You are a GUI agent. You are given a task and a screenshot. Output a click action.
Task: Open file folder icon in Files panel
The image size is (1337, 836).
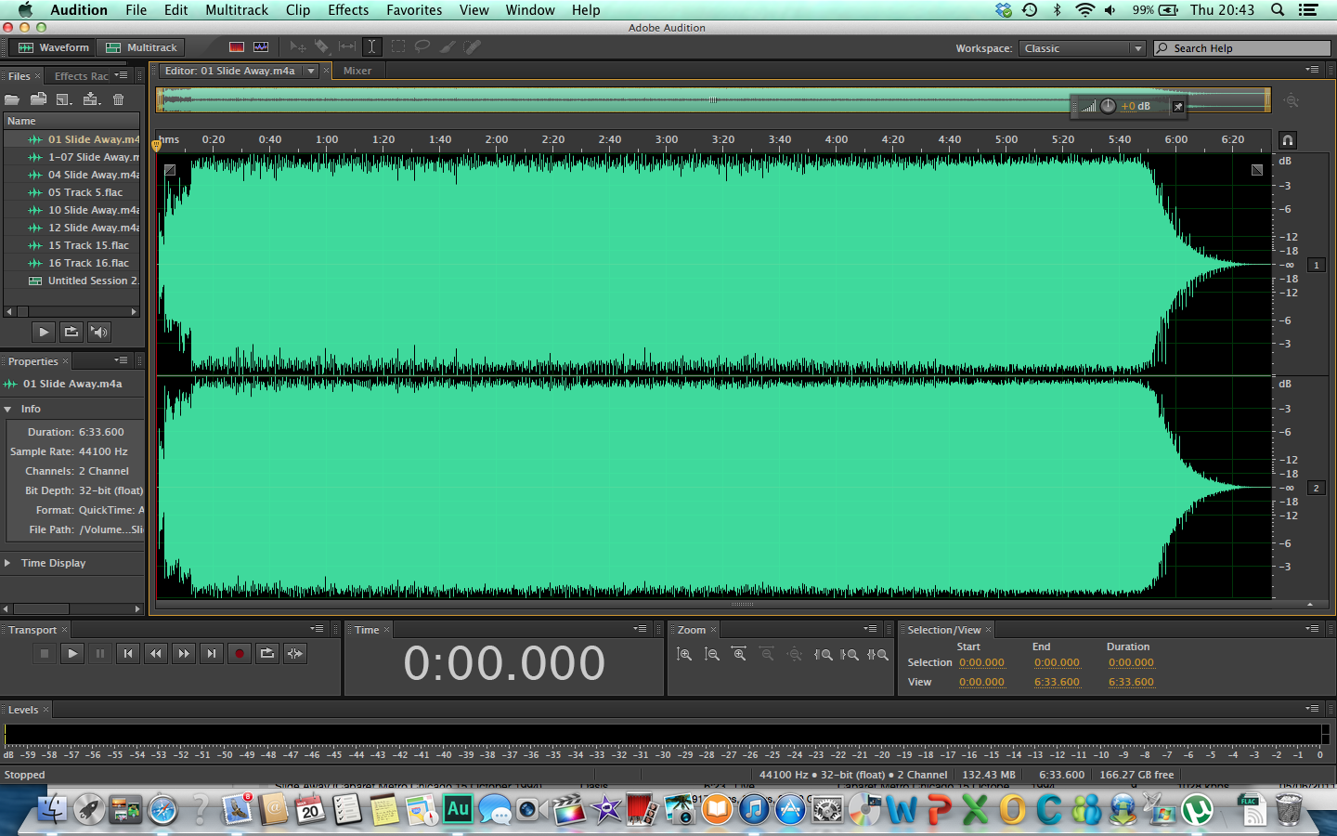point(12,99)
